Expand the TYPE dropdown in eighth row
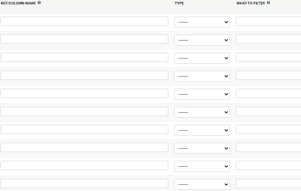Screen dimensions: 301x191 202,148
